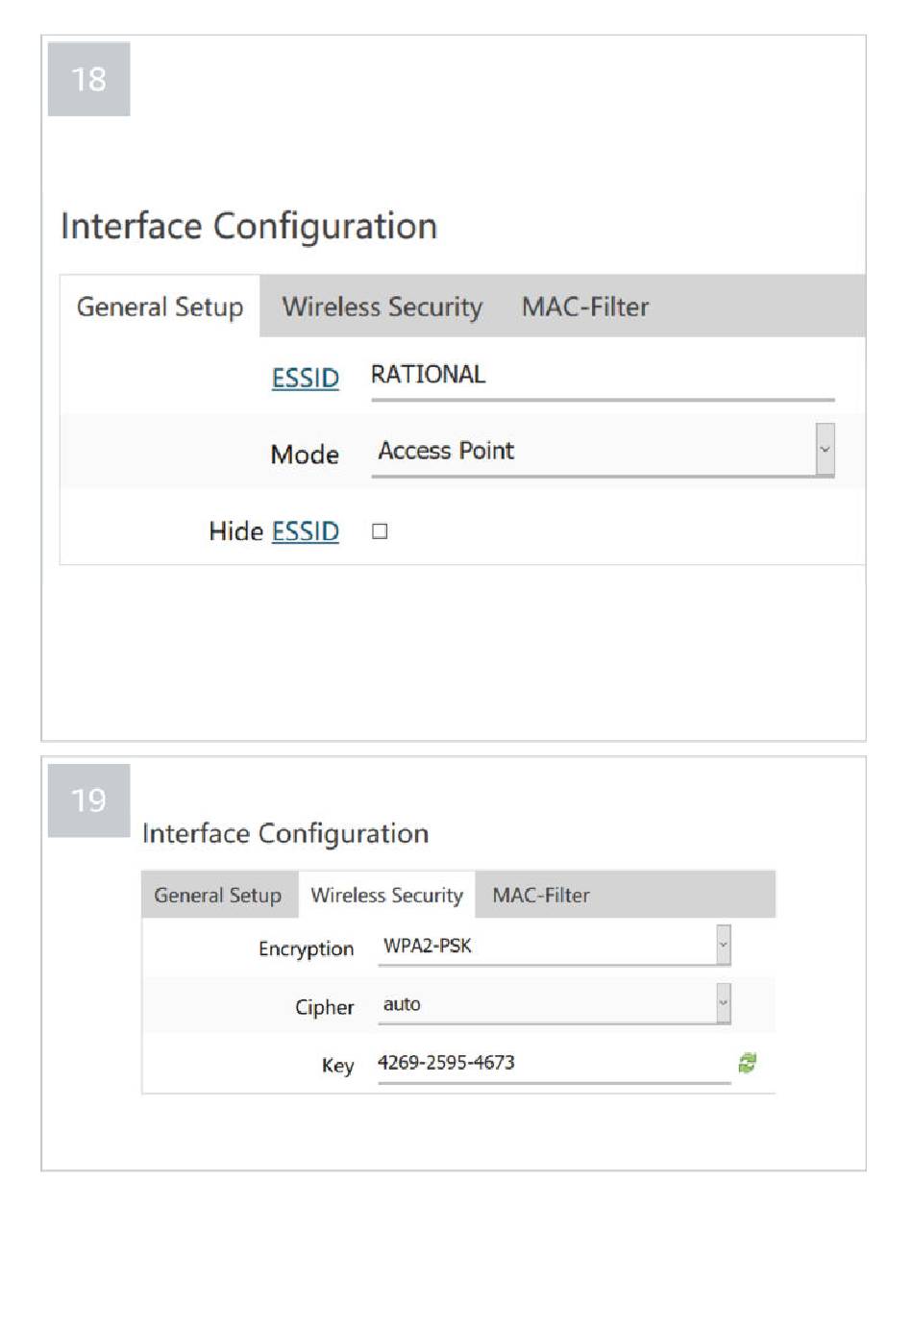
Task: Open the Mode Access Point dropdown
Action: pyautogui.click(x=603, y=450)
